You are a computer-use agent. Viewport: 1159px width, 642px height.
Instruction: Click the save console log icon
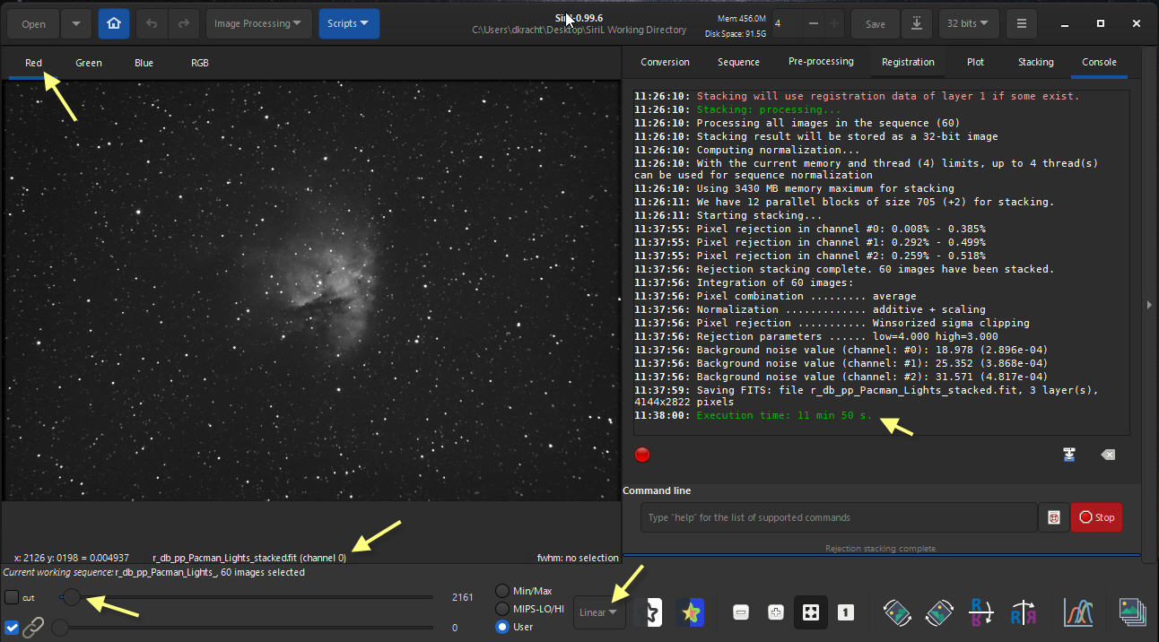pyautogui.click(x=1069, y=455)
